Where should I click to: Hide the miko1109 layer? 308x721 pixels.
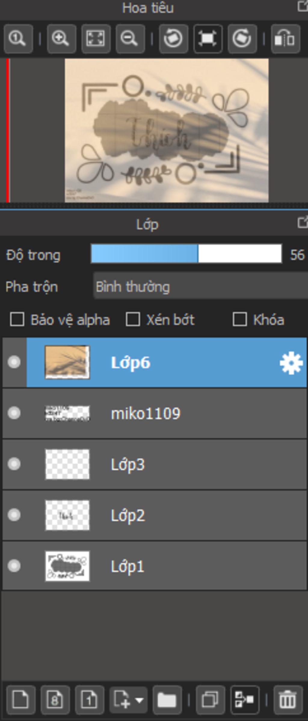click(x=14, y=413)
